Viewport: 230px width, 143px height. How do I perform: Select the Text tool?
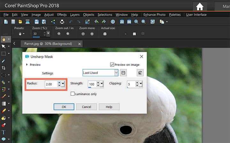[4, 132]
